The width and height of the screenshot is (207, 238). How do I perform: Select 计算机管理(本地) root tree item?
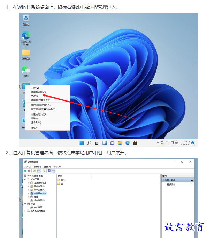pyautogui.click(x=35, y=176)
